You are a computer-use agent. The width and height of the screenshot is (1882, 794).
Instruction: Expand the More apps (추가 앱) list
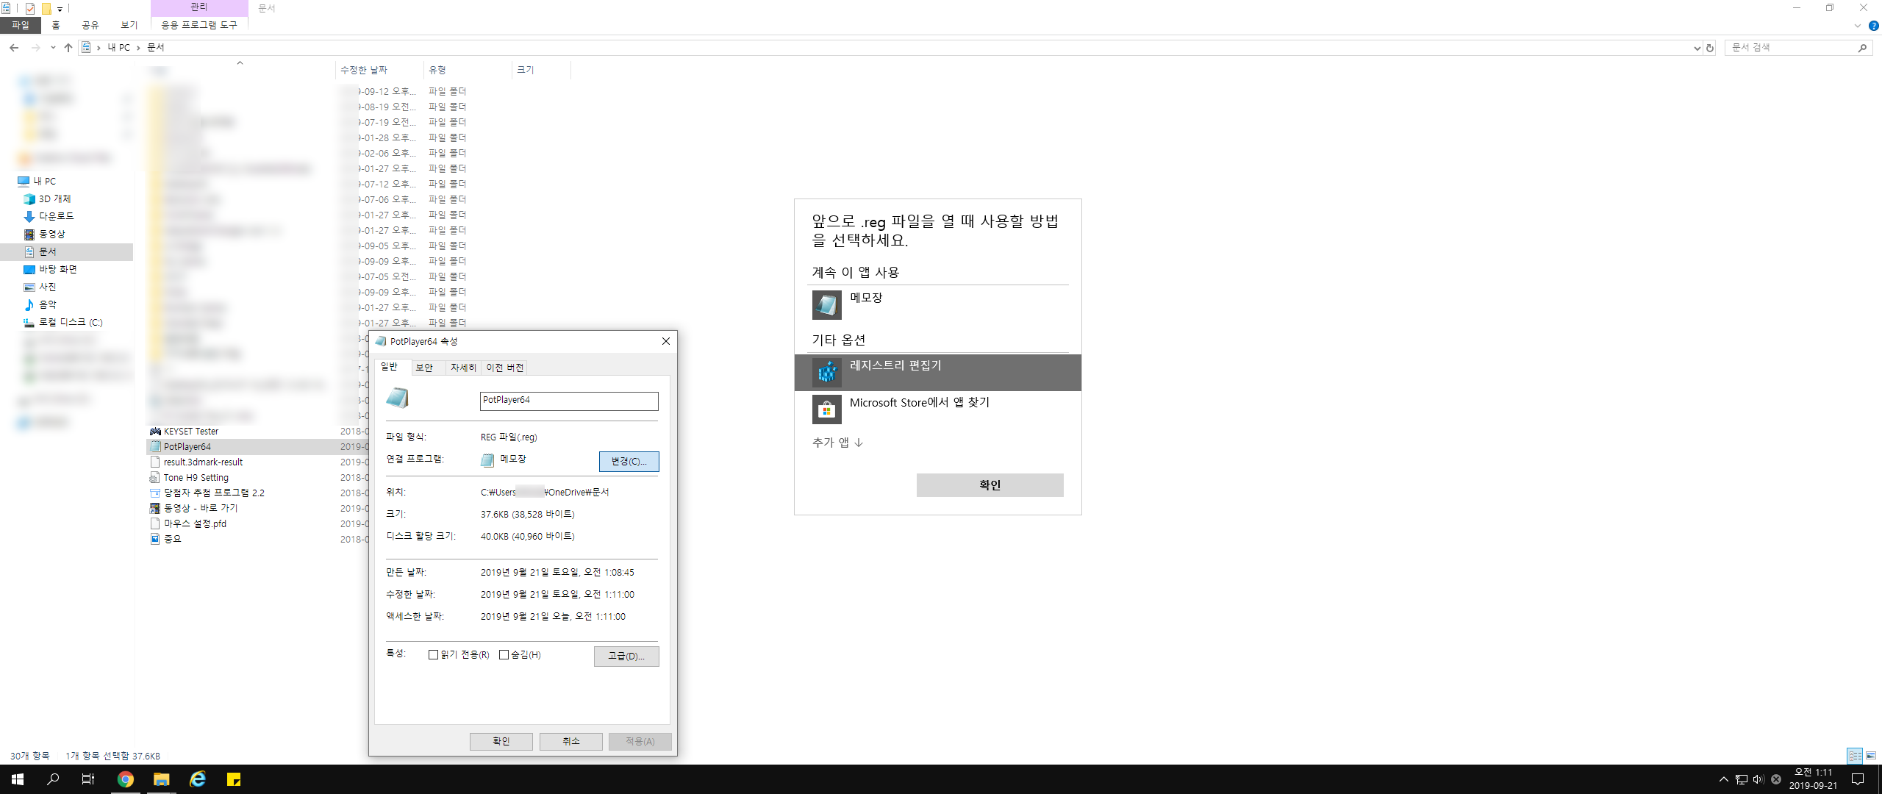(837, 443)
